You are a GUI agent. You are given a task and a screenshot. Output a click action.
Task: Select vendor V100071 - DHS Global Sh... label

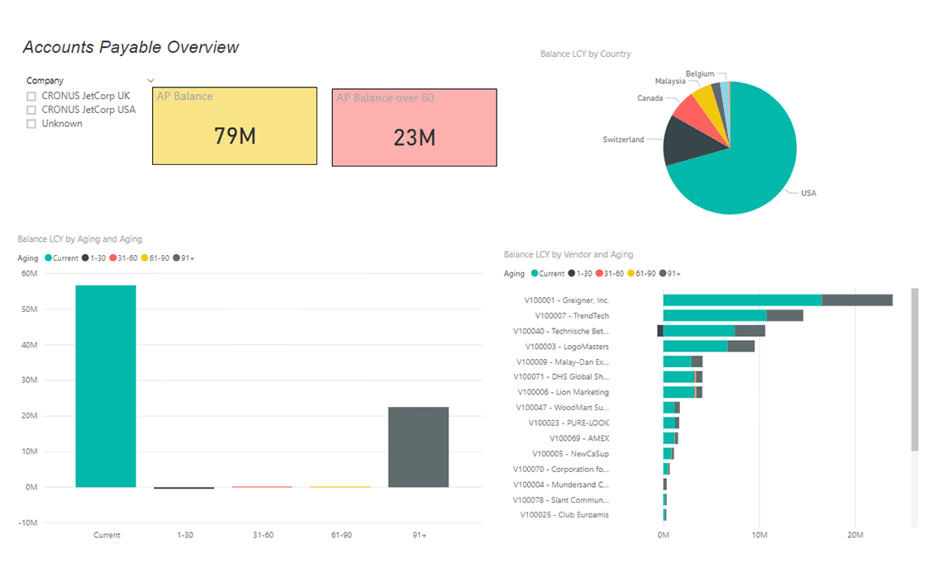tap(561, 377)
